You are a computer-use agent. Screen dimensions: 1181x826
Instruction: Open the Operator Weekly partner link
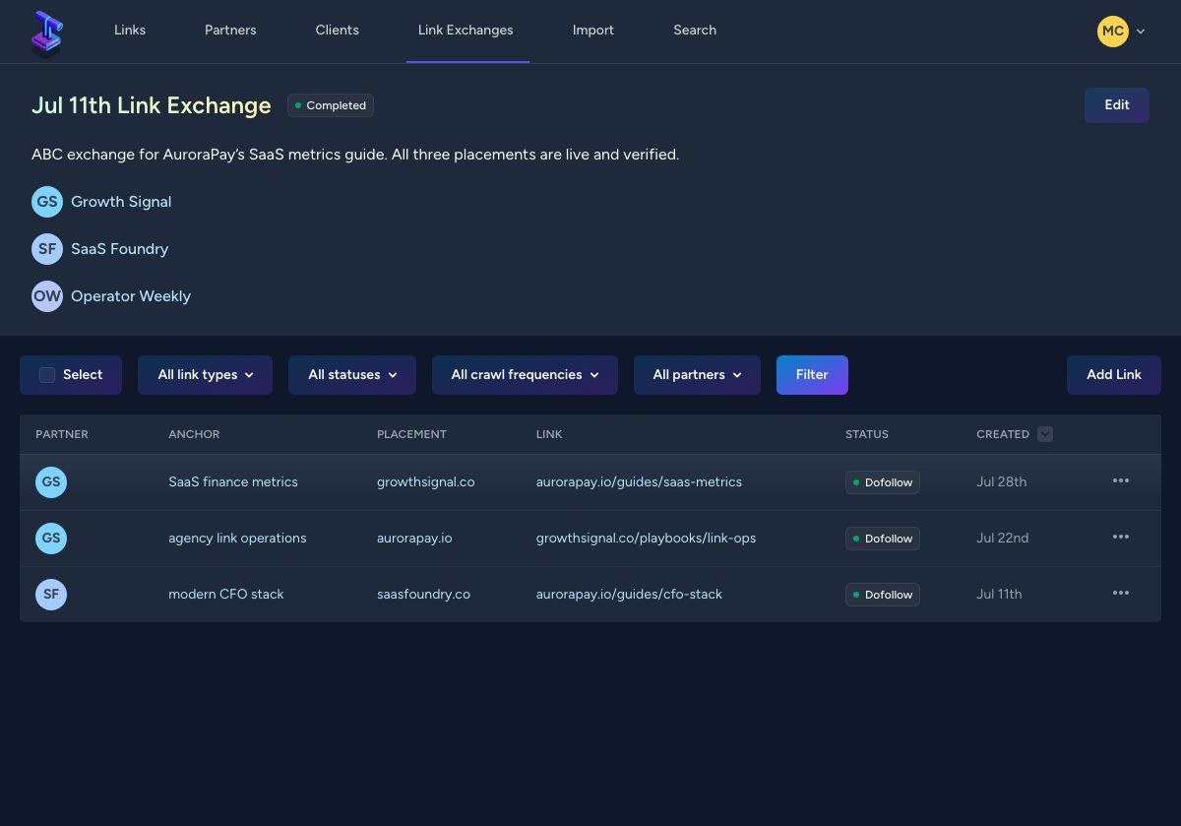[131, 296]
